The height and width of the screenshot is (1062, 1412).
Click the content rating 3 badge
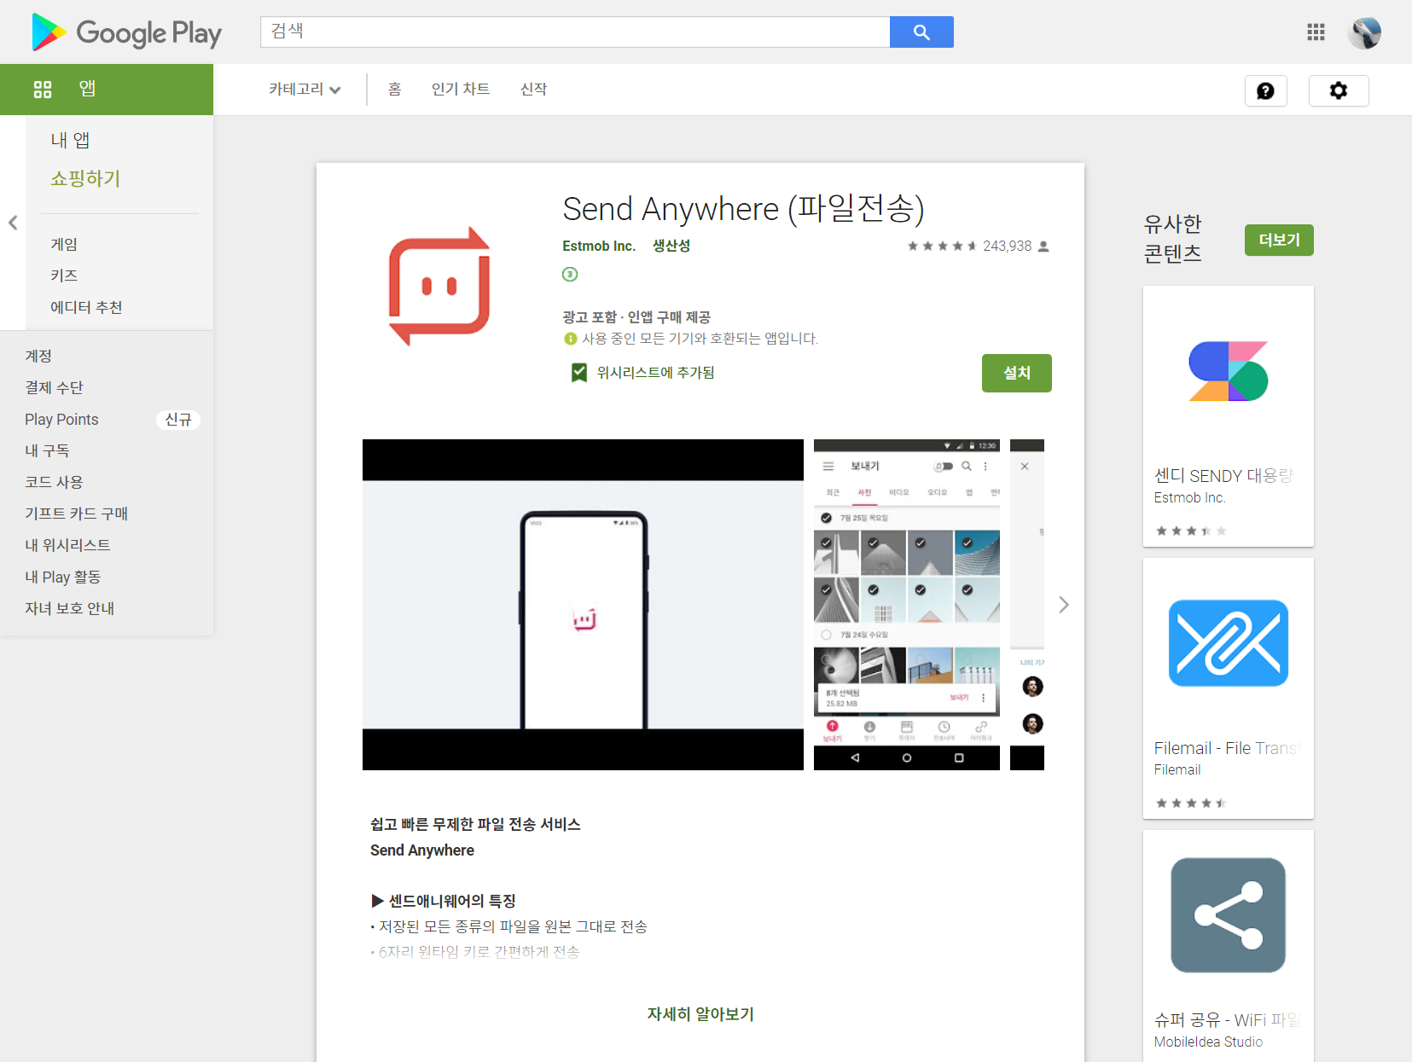pos(570,274)
